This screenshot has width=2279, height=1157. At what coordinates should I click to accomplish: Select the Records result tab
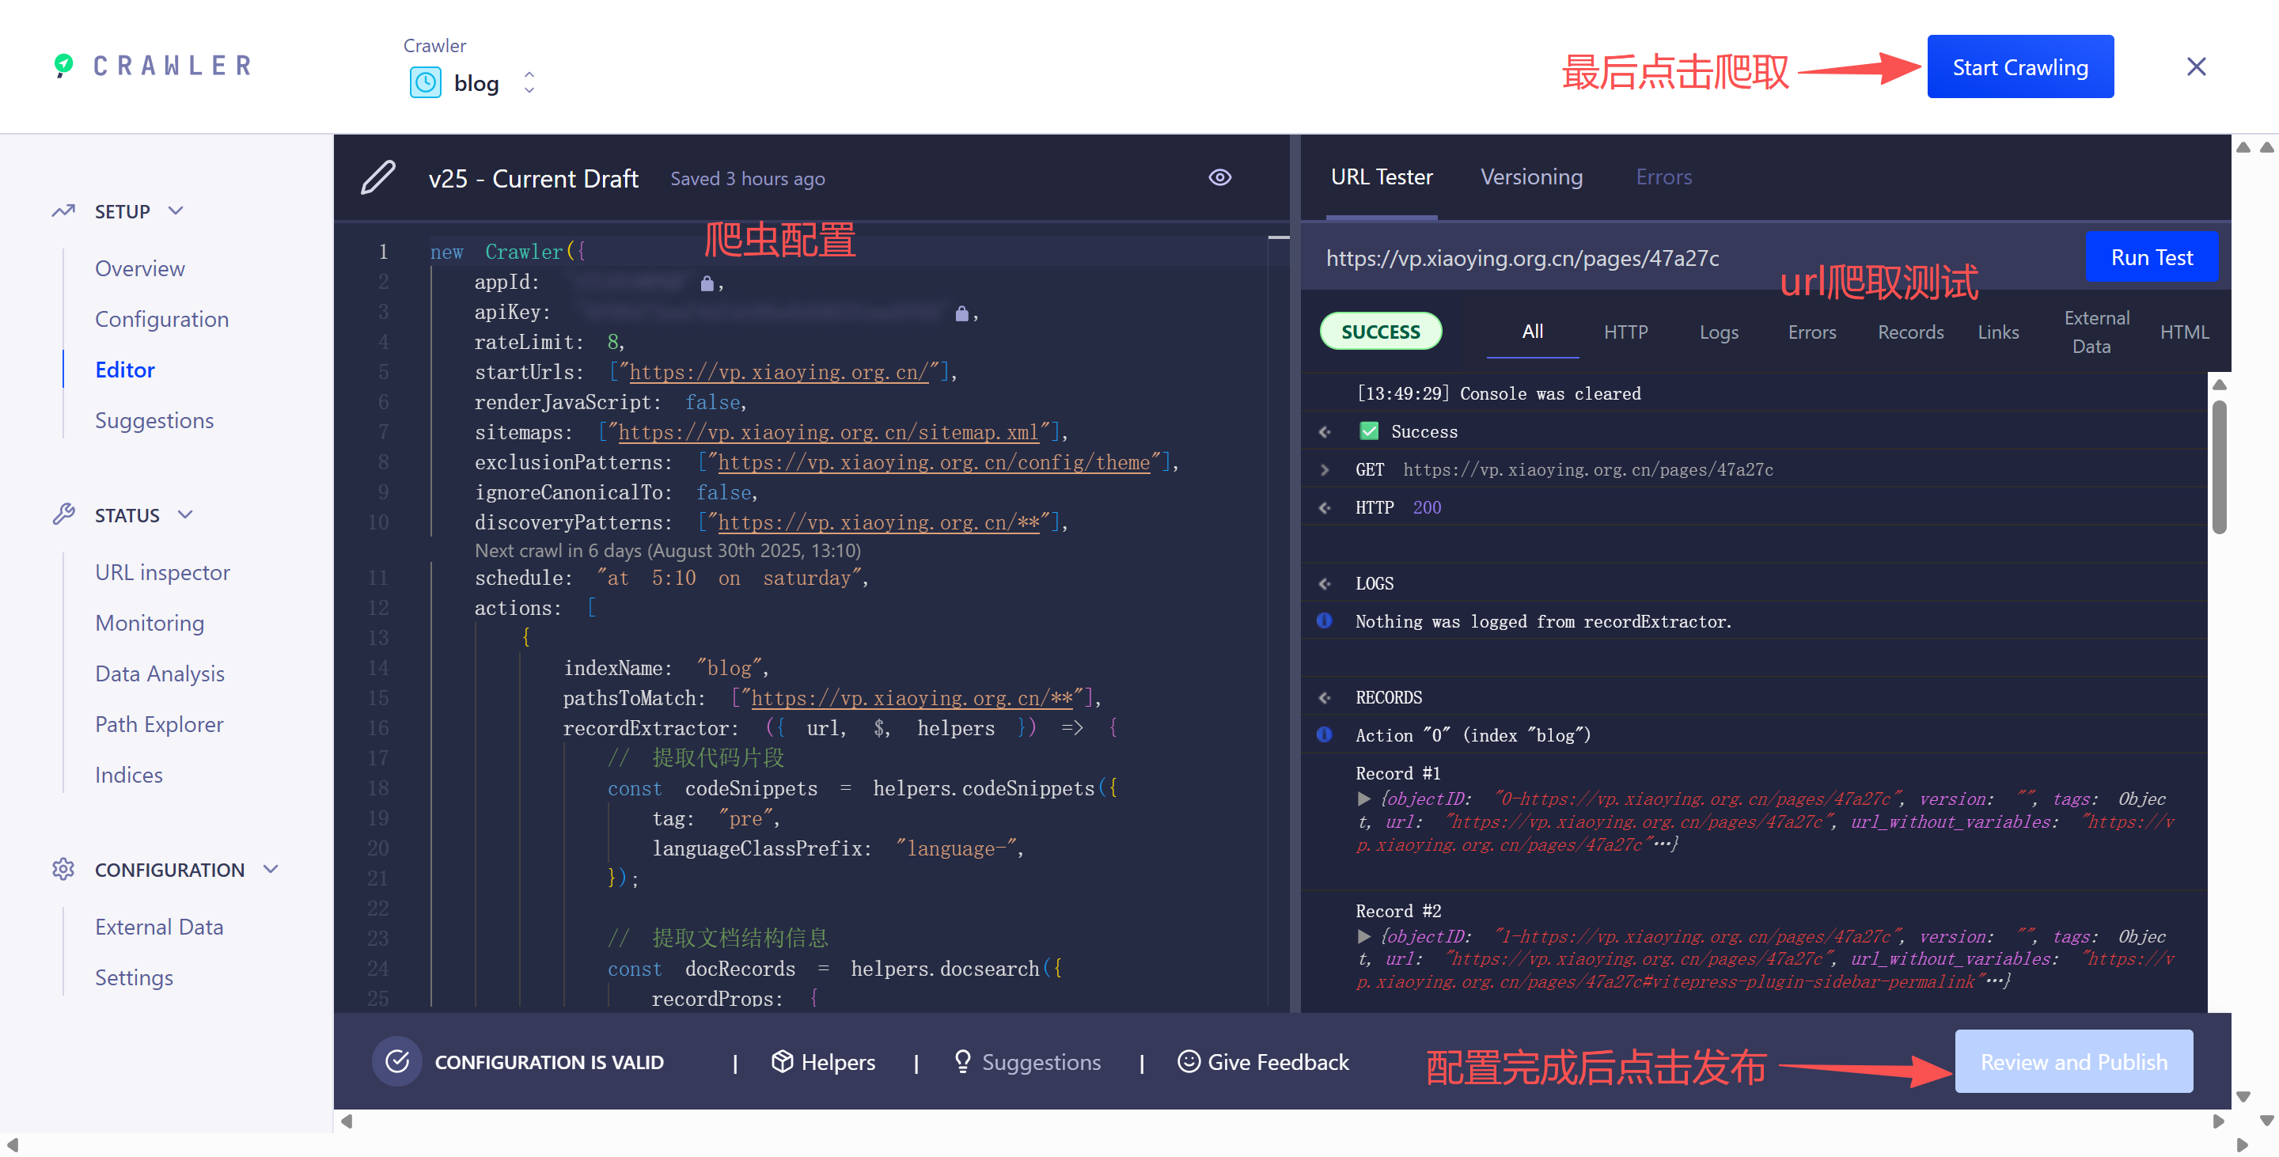[1909, 332]
